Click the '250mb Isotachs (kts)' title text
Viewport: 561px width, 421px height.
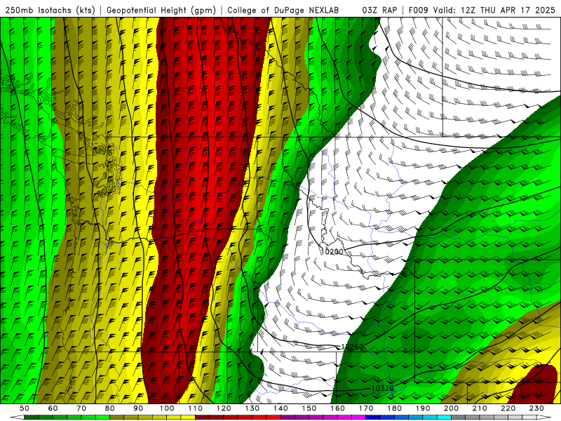[x=50, y=11]
